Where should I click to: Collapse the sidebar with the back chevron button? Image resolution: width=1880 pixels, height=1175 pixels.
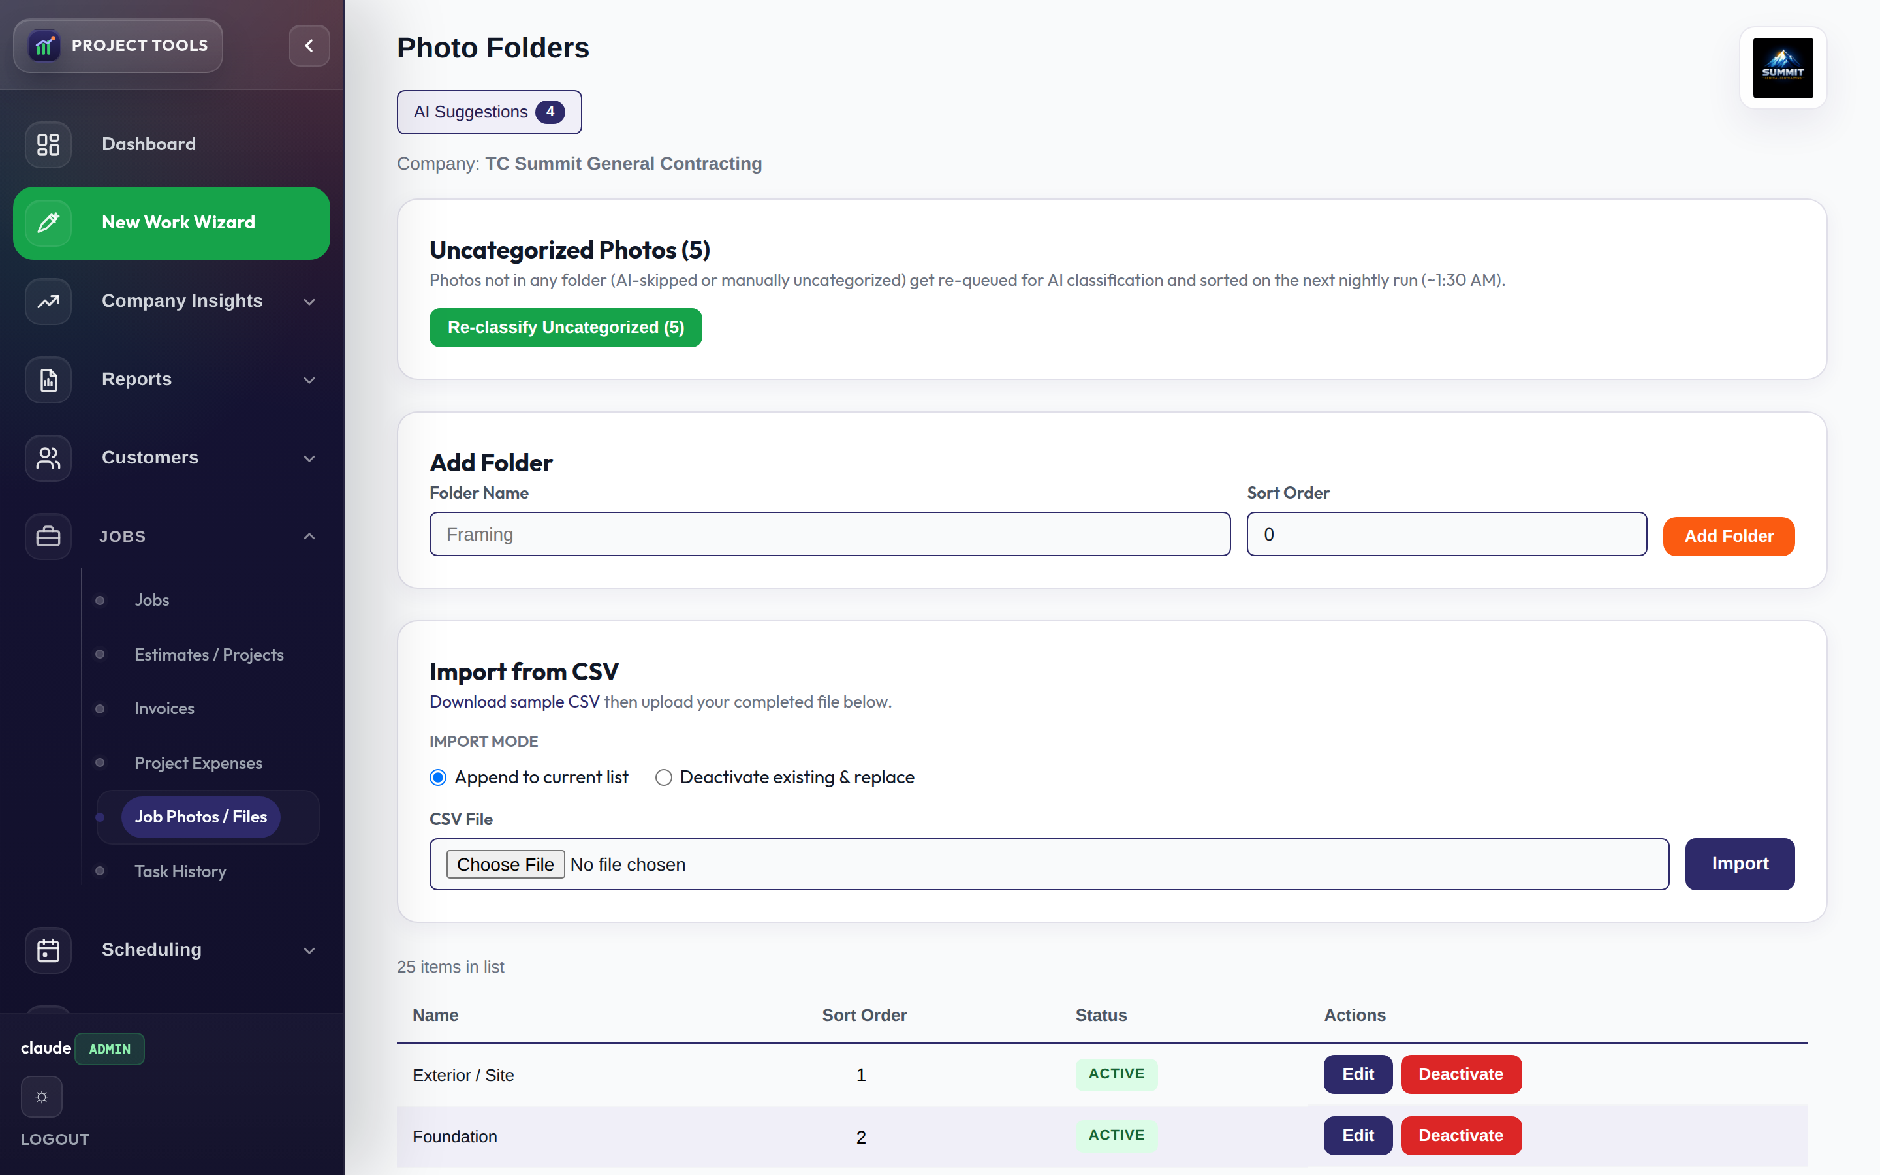click(309, 46)
